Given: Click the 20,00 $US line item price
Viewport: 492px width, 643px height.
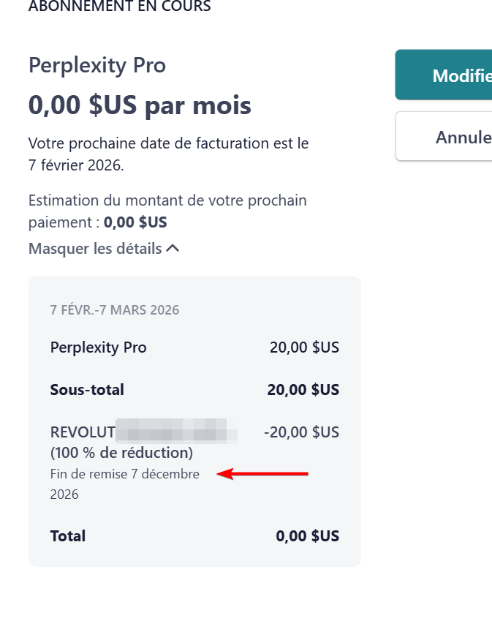Looking at the screenshot, I should click(304, 347).
